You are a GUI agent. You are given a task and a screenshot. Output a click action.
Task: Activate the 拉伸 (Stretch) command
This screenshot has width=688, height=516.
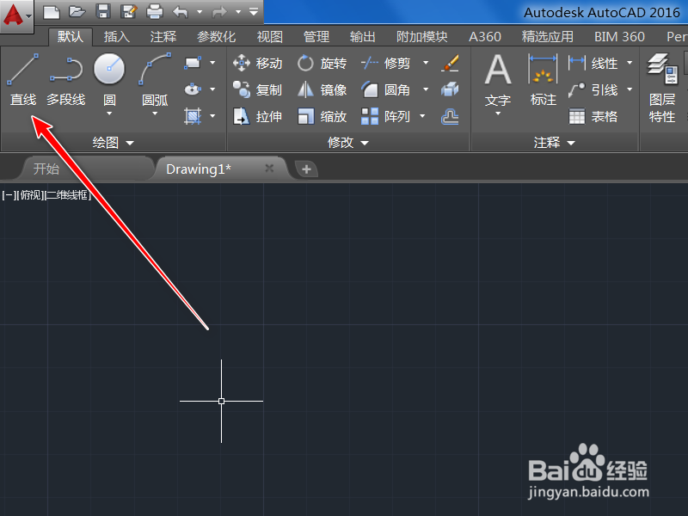click(x=257, y=117)
